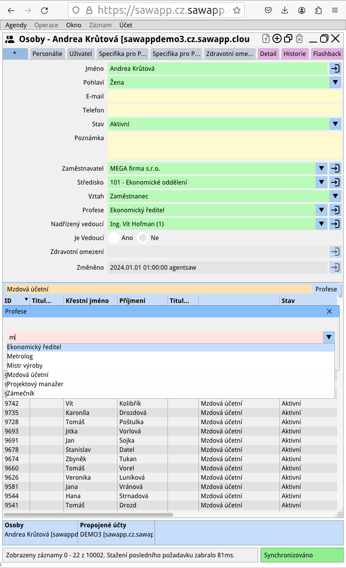Screen dimensions: 346x568
Task: Bookmark page with star icon
Action: pyautogui.click(x=237, y=10)
